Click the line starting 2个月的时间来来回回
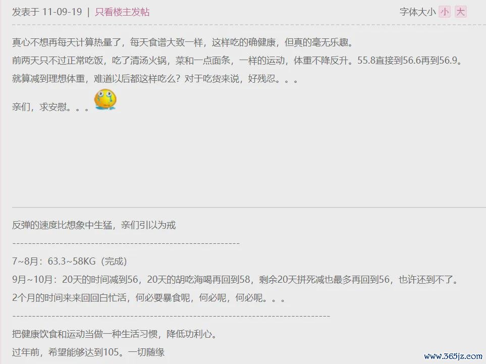486x364 pixels. click(149, 298)
